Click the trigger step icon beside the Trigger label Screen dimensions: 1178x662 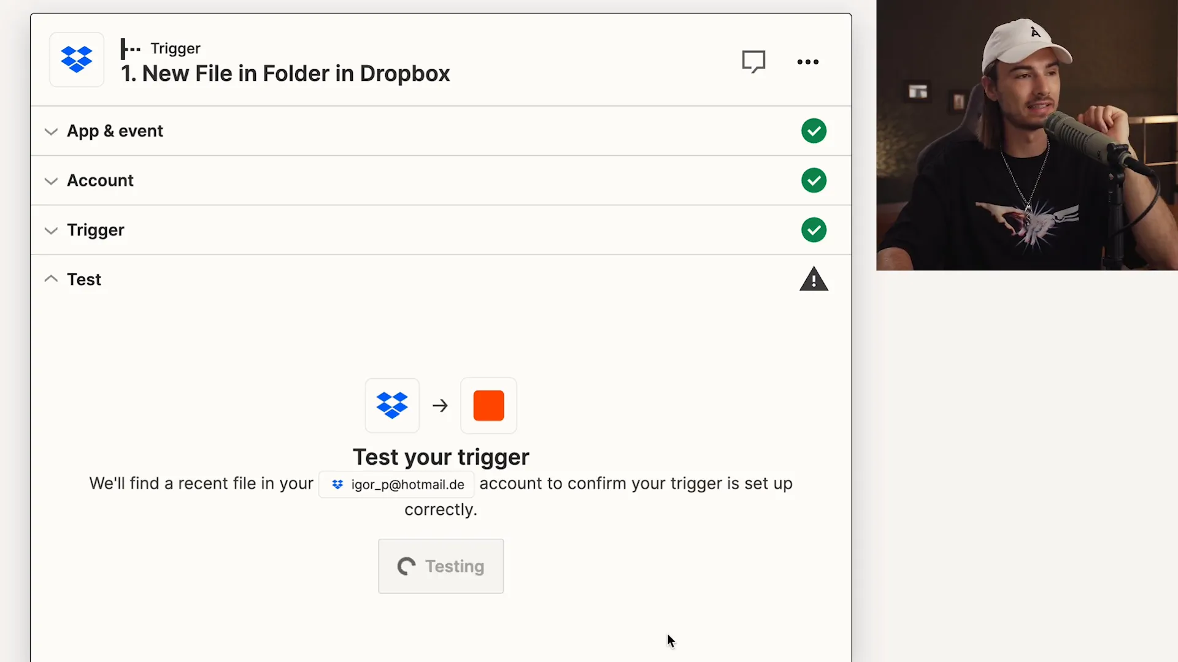130,48
